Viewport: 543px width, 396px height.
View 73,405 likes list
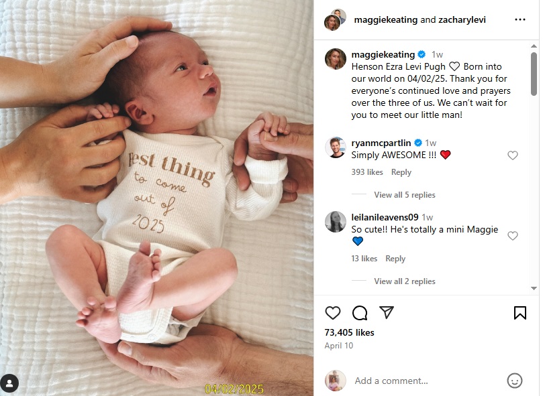349,332
